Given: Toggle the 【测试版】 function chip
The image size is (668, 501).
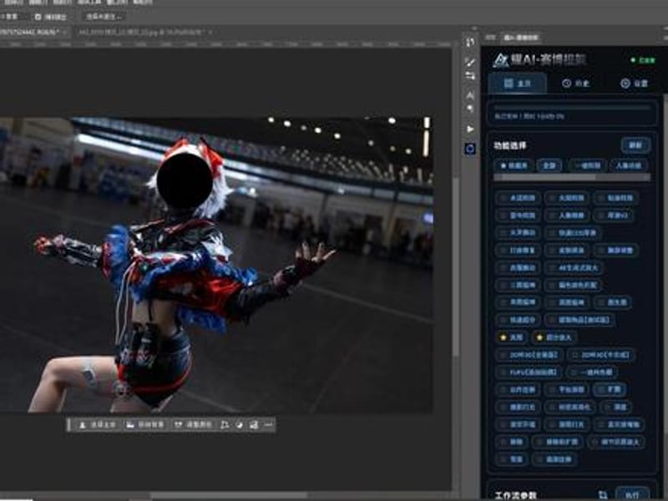Looking at the screenshot, I should pos(579,320).
